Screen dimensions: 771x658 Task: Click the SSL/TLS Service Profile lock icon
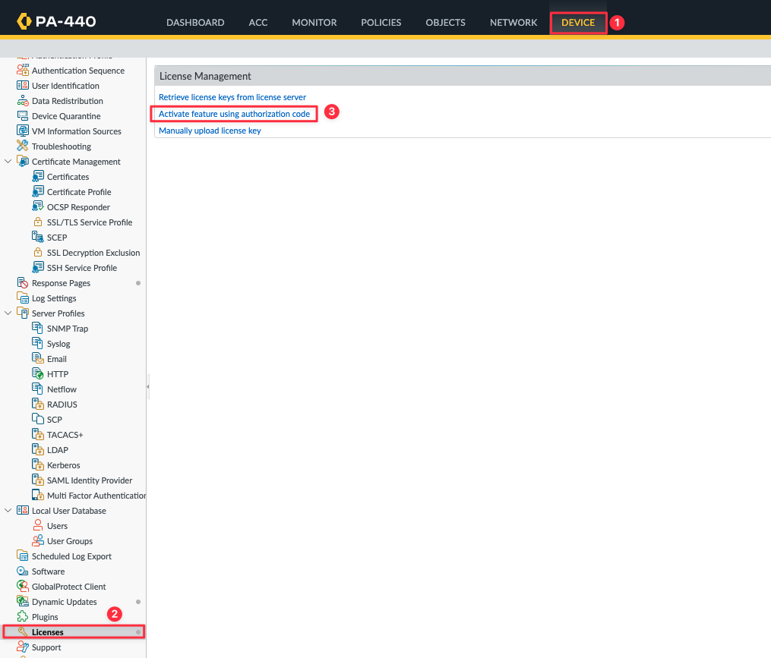pyautogui.click(x=38, y=222)
